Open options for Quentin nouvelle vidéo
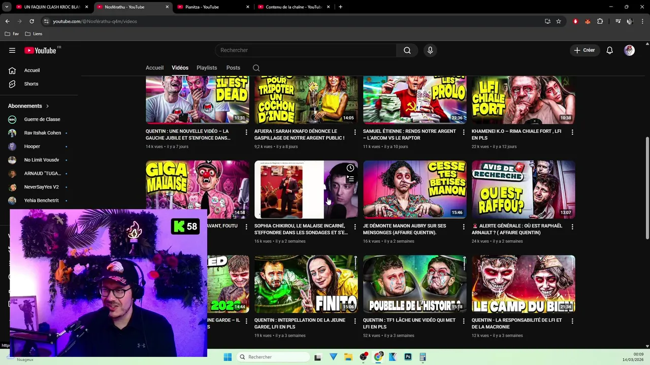This screenshot has height=365, width=650. coord(246,132)
